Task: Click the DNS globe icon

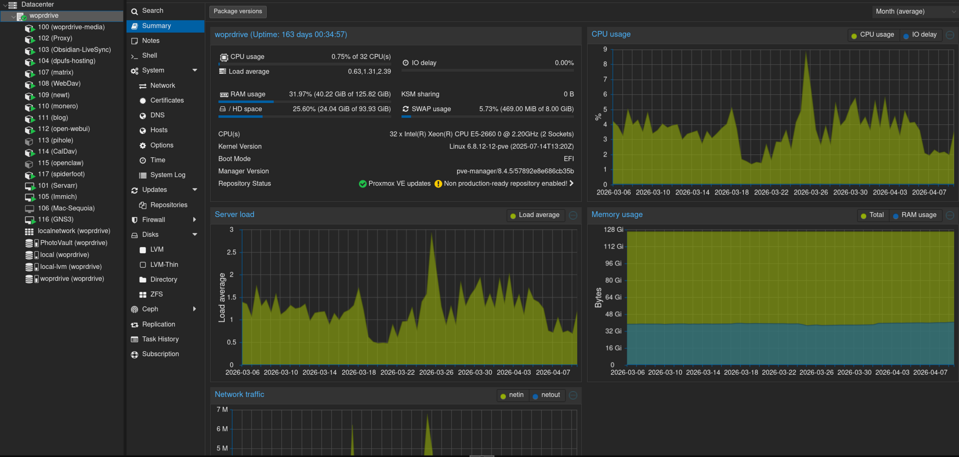Action: coord(143,116)
